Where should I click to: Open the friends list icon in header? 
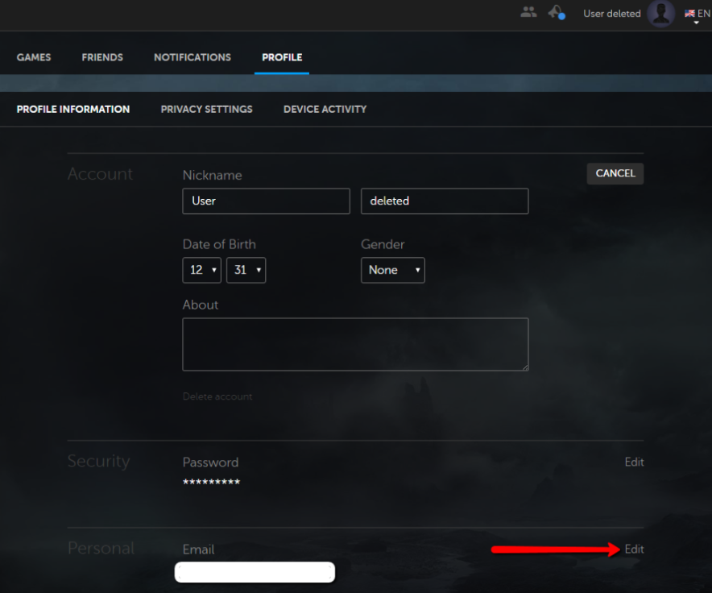click(x=528, y=12)
